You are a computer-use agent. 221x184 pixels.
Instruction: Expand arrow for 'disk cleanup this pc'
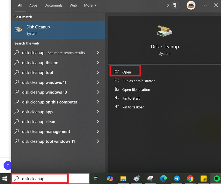(x=98, y=63)
